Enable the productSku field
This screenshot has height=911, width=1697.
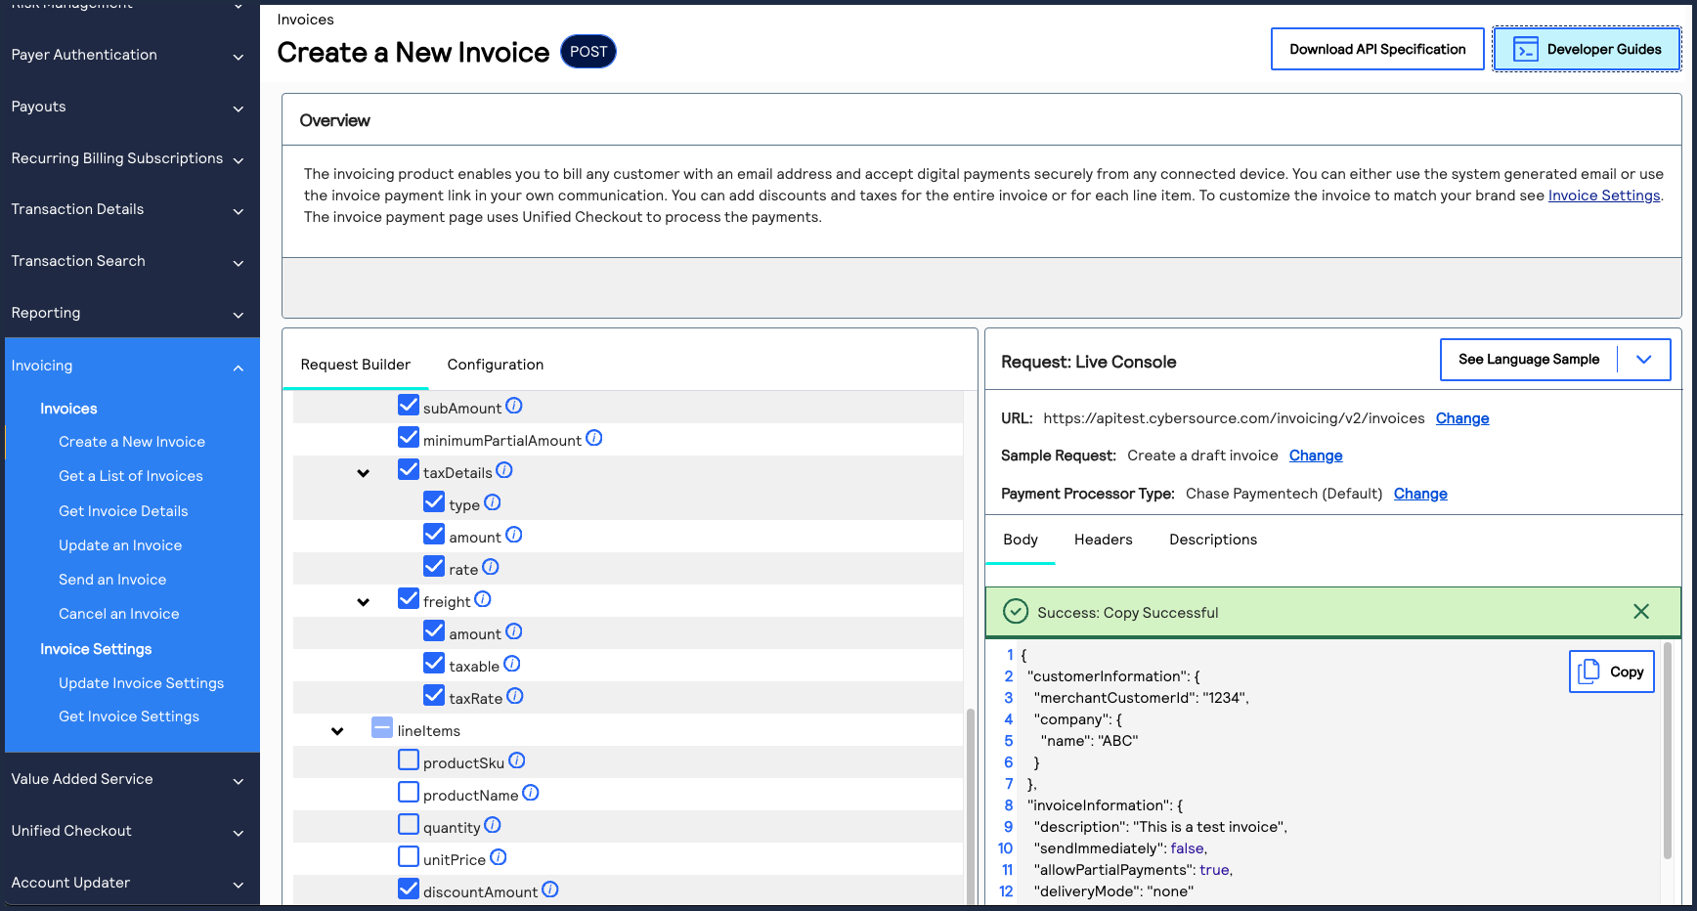point(408,759)
